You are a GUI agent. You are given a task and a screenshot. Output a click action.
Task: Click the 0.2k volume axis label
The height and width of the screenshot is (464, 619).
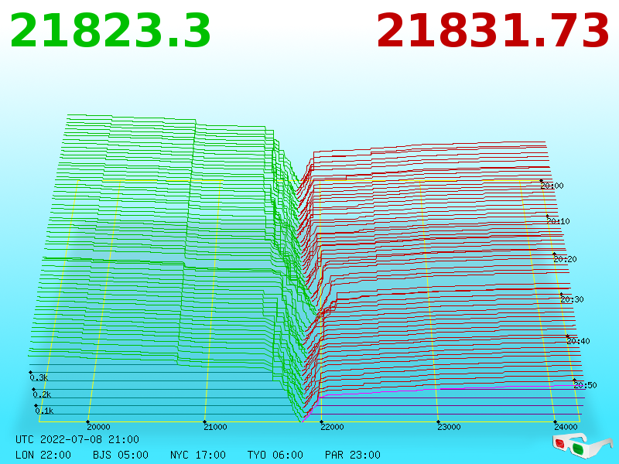pos(42,394)
